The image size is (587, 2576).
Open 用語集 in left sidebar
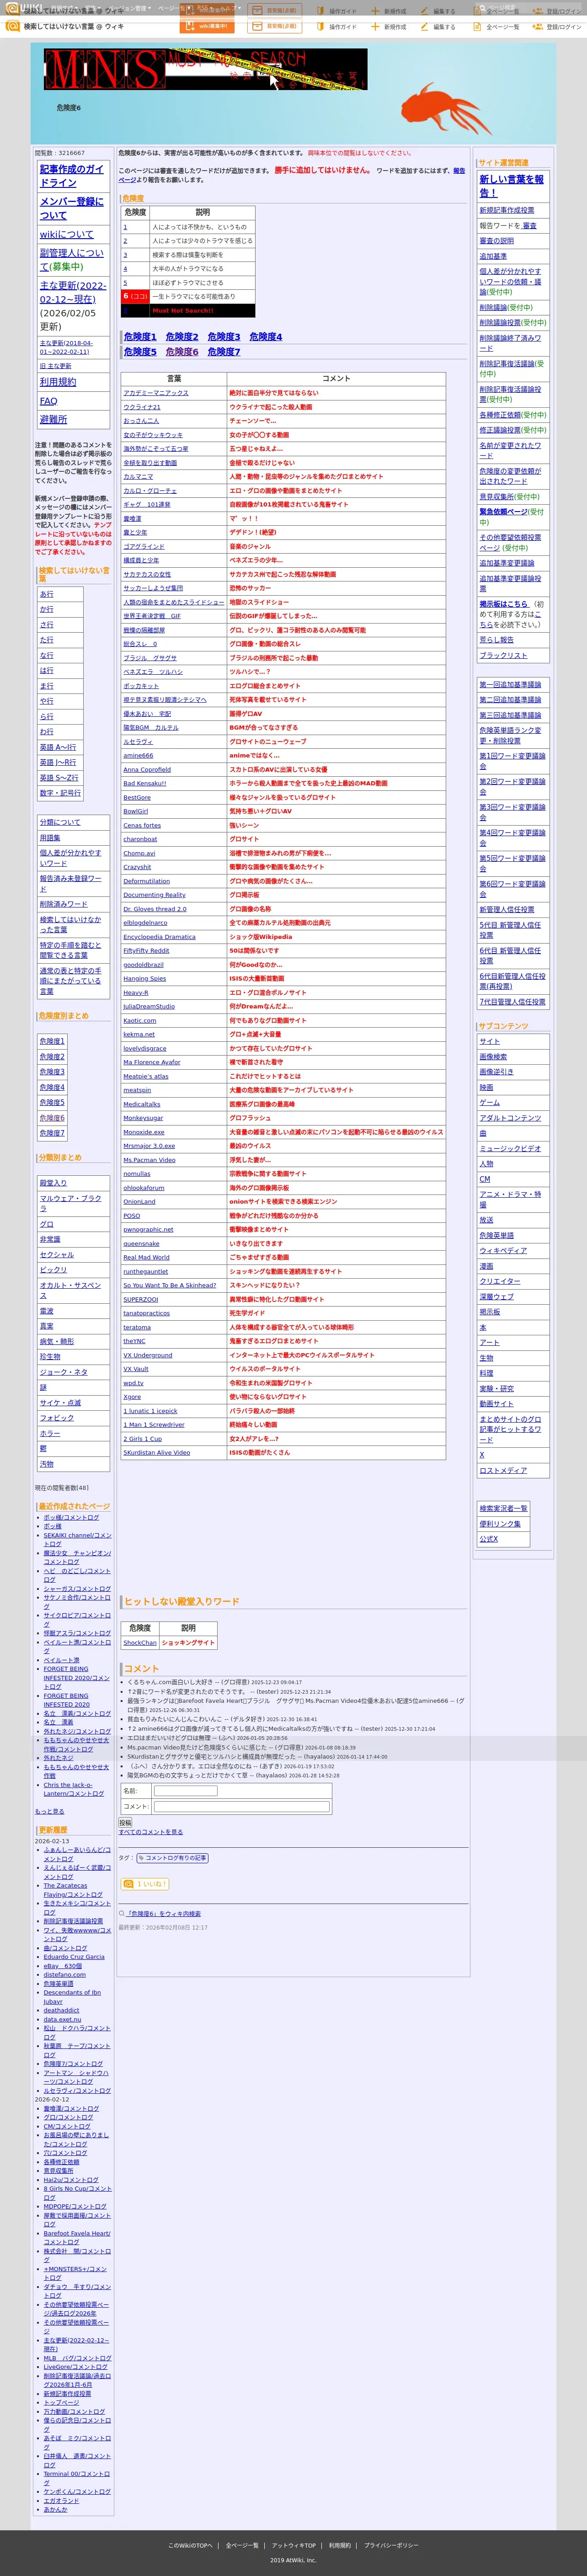pyautogui.click(x=50, y=838)
